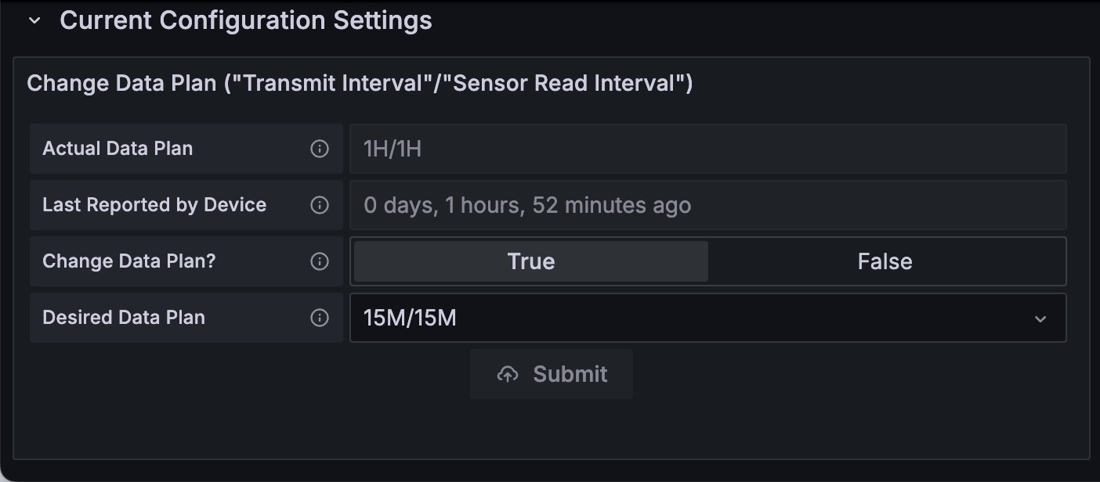Image resolution: width=1100 pixels, height=482 pixels.
Task: Click the Desired Data Plan dropdown arrow
Action: pos(1040,318)
